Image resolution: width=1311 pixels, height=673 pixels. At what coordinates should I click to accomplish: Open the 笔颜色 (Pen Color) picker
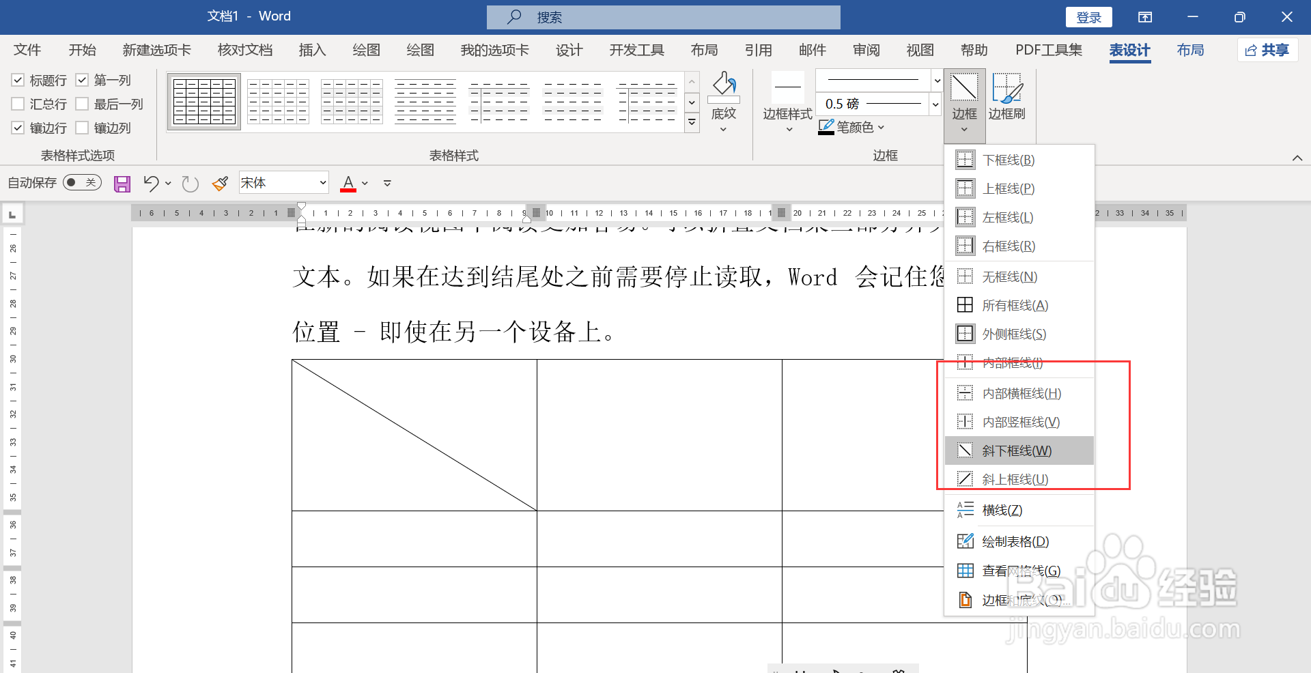pos(851,127)
